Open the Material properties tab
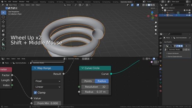This screenshot has width=192, height=108. 160,86
